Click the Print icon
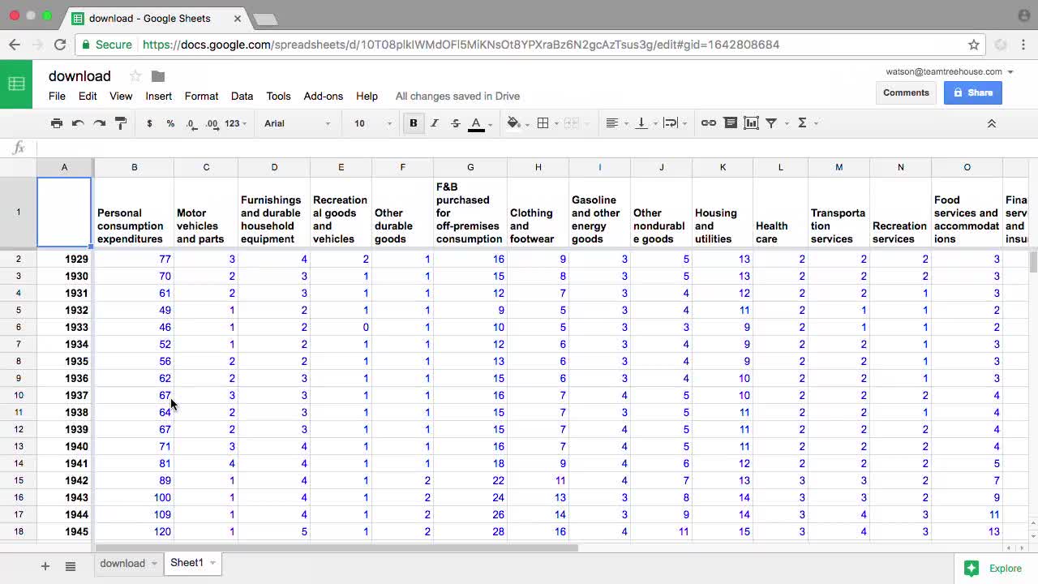Viewport: 1038px width, 584px height. click(57, 122)
